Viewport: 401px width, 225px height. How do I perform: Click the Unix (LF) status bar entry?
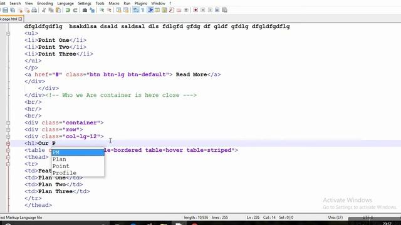coord(335,217)
